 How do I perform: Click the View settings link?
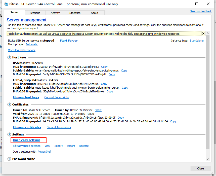click(x=47, y=146)
